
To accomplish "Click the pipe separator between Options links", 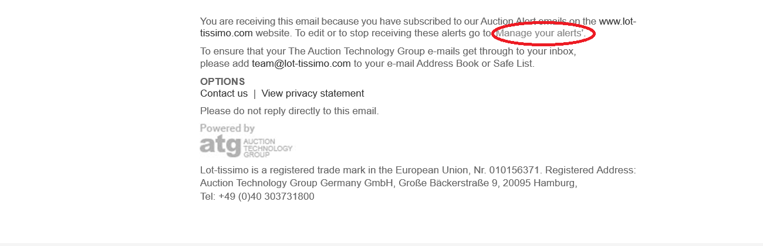I will [255, 94].
